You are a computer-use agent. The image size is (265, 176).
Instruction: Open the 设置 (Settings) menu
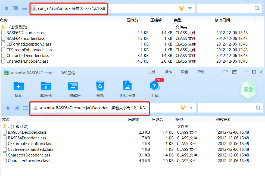coord(185,72)
